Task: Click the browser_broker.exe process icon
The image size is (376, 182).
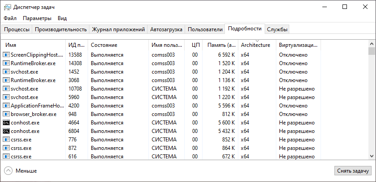Action: click(x=6, y=114)
